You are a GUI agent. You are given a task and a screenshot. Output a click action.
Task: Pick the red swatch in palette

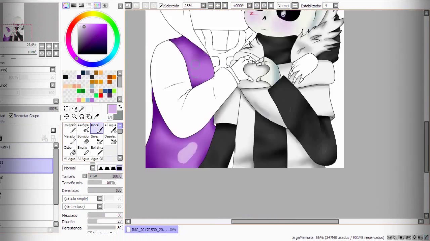(101, 96)
